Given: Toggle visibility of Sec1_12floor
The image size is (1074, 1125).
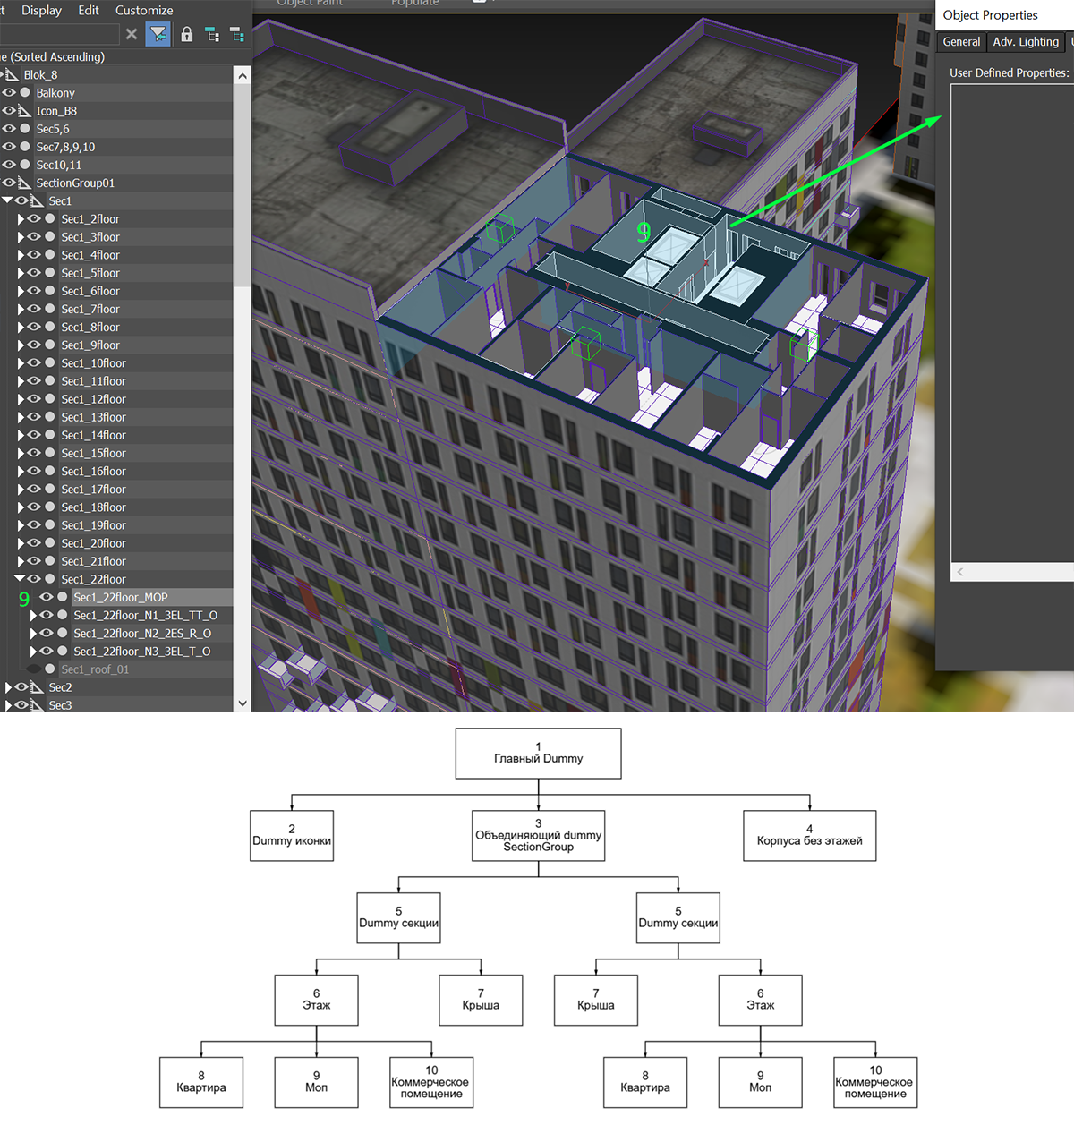Looking at the screenshot, I should pos(34,399).
